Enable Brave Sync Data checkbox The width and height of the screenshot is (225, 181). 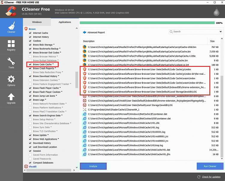(30, 127)
